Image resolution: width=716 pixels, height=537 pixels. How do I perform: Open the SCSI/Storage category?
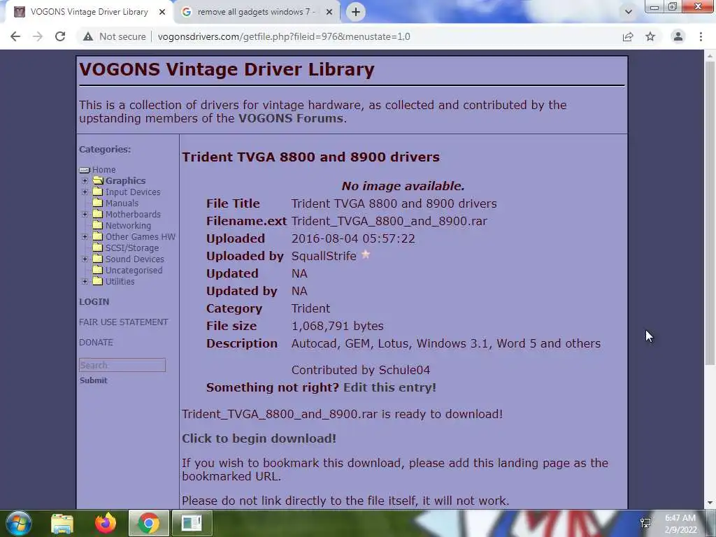(x=132, y=248)
